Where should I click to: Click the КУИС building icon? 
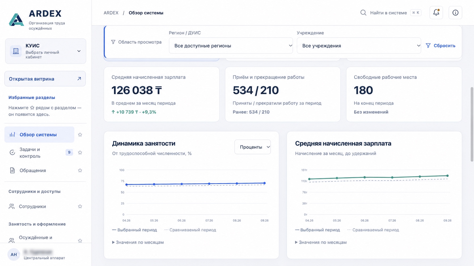[x=16, y=51]
